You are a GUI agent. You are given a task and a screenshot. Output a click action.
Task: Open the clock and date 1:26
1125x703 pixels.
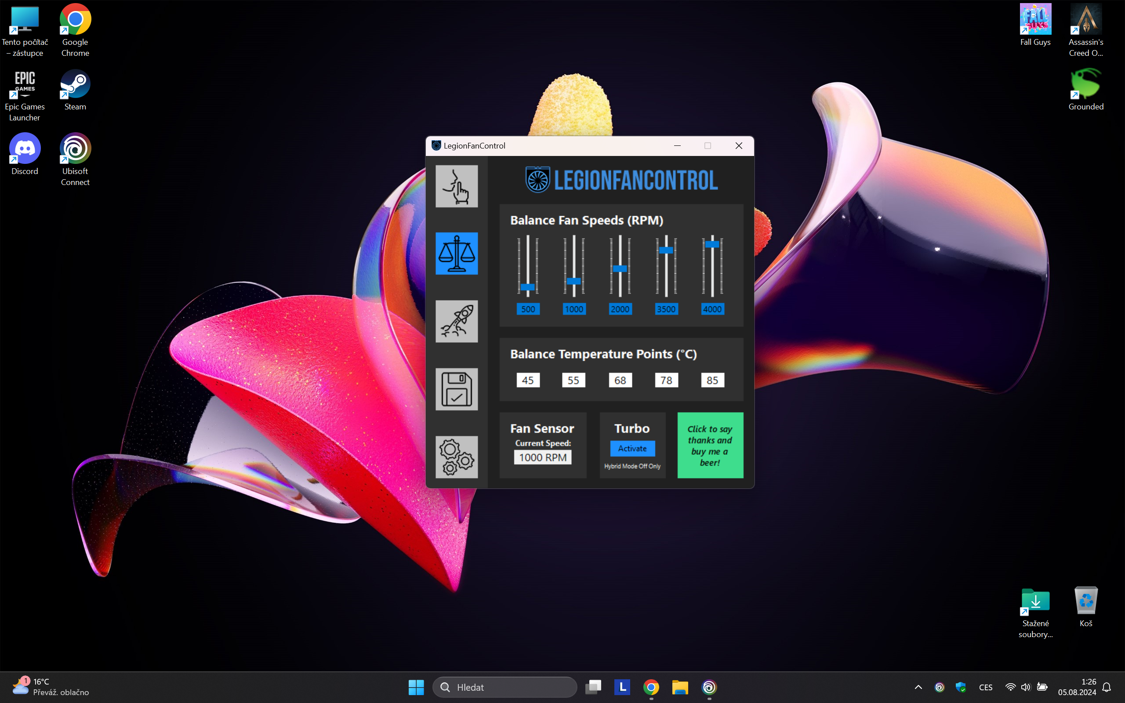coord(1077,687)
